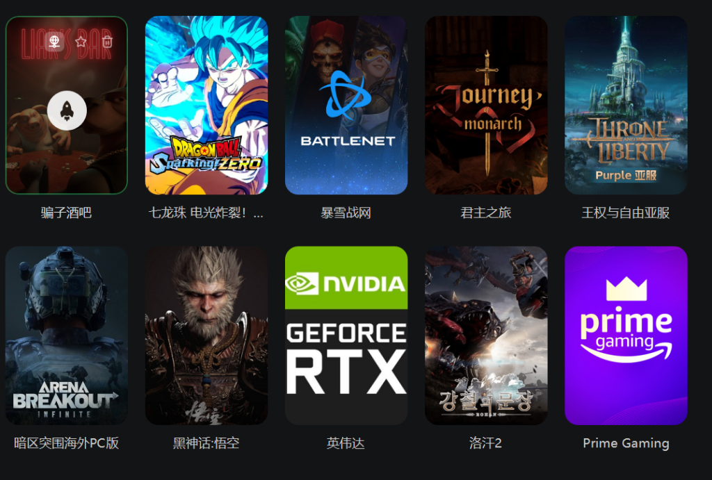Select the Rohan 2 game cover
Image resolution: width=712 pixels, height=480 pixels.
pyautogui.click(x=486, y=336)
